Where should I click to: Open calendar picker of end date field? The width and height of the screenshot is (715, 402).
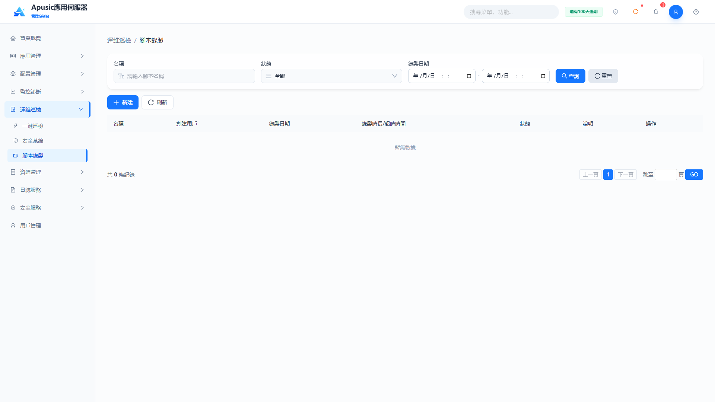tap(543, 76)
